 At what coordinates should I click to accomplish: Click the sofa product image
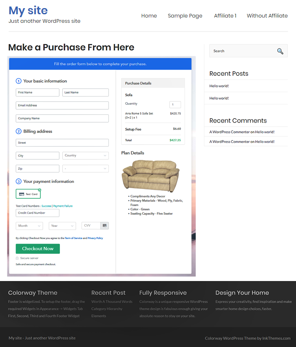click(x=150, y=176)
